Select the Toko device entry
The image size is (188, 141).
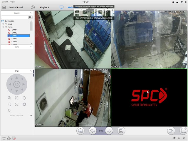[x=10, y=27]
